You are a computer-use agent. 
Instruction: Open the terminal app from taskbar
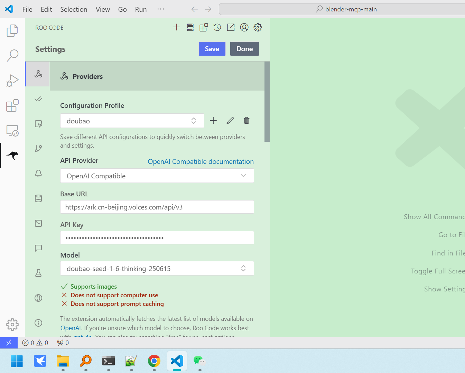(x=109, y=361)
